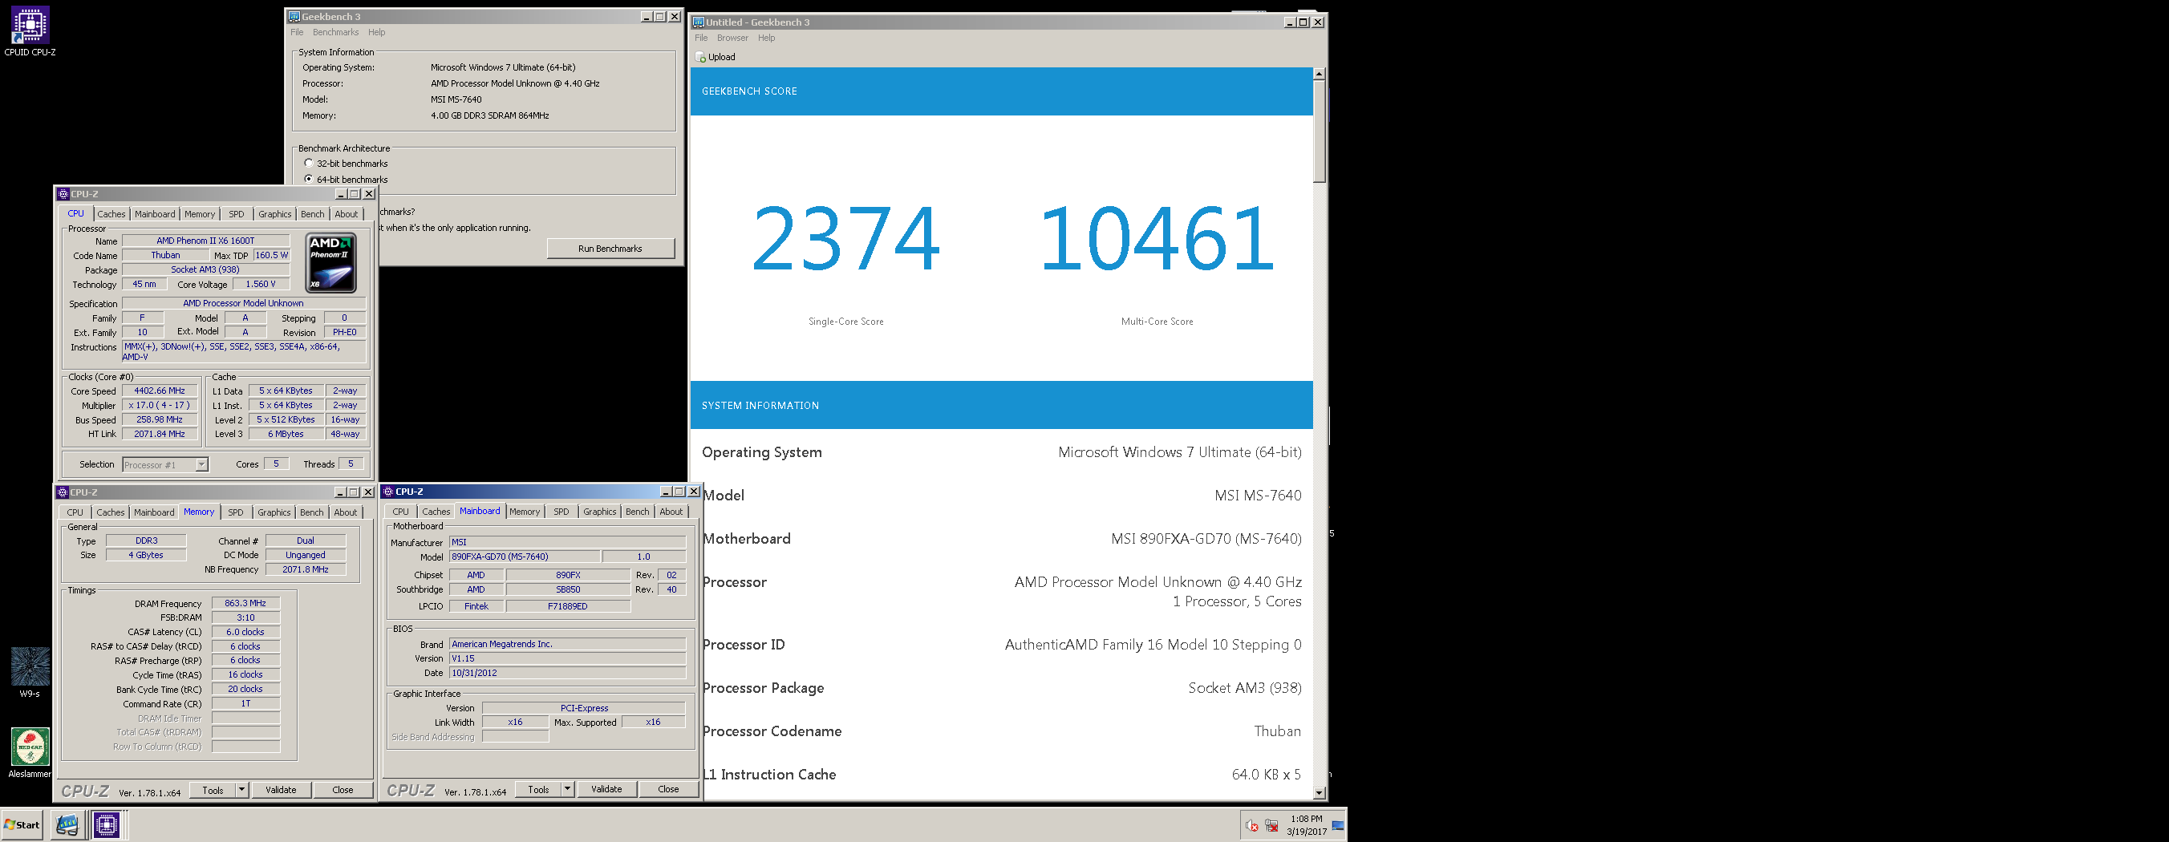Click Close in the Mainboard CPU-Z window
The height and width of the screenshot is (842, 2169).
click(668, 789)
